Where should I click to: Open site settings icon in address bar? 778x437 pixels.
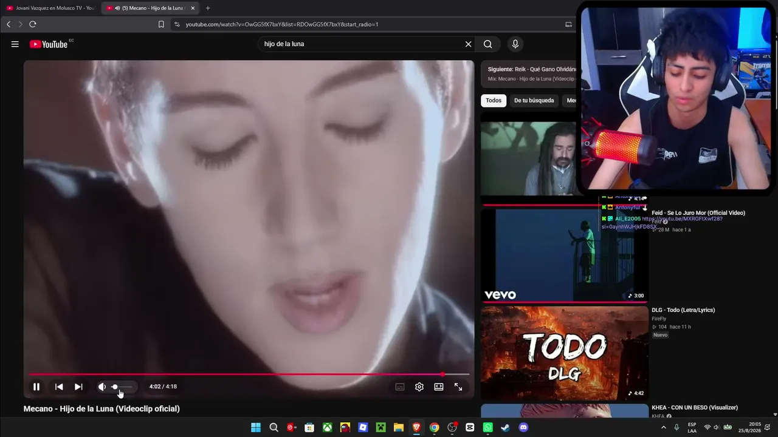(x=177, y=24)
